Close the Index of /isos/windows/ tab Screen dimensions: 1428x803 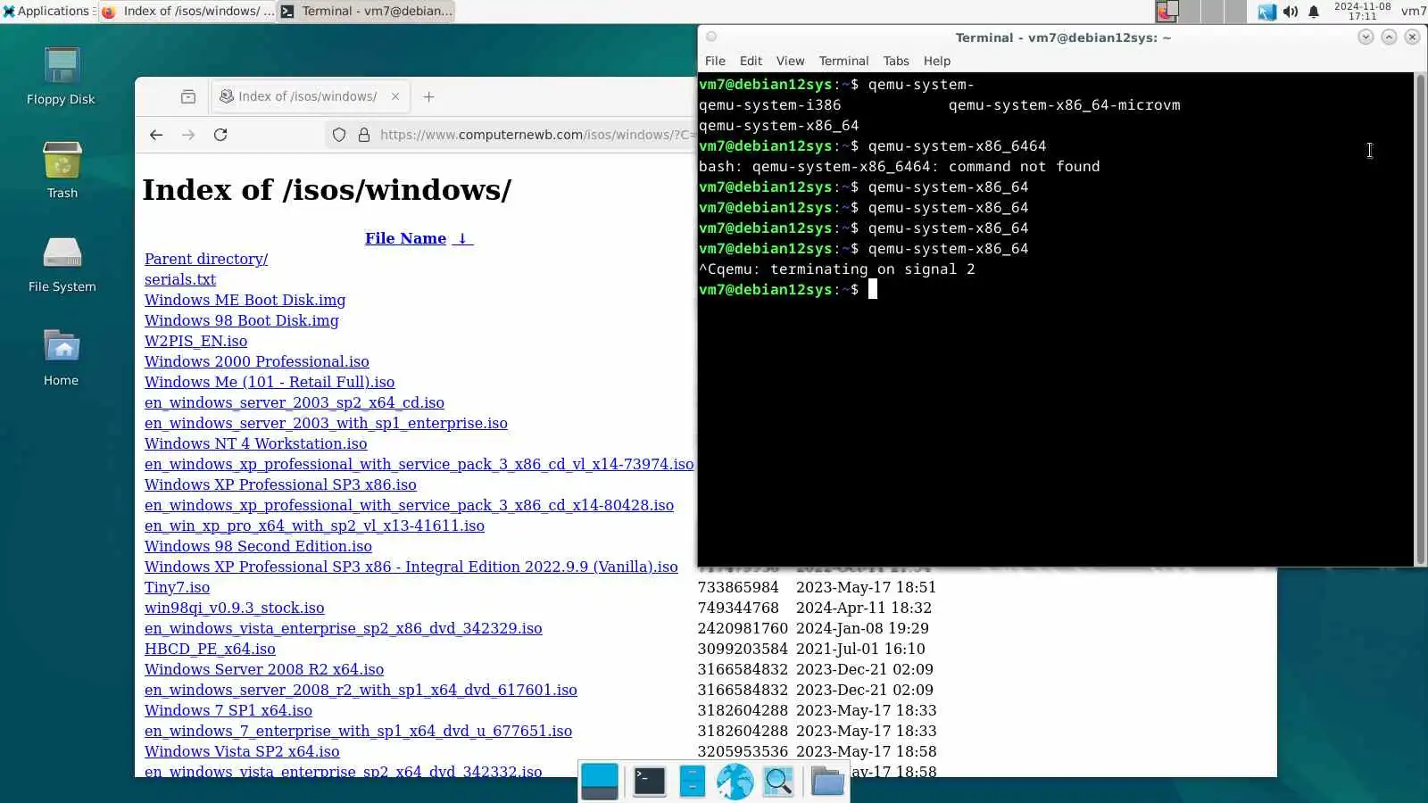coord(395,96)
